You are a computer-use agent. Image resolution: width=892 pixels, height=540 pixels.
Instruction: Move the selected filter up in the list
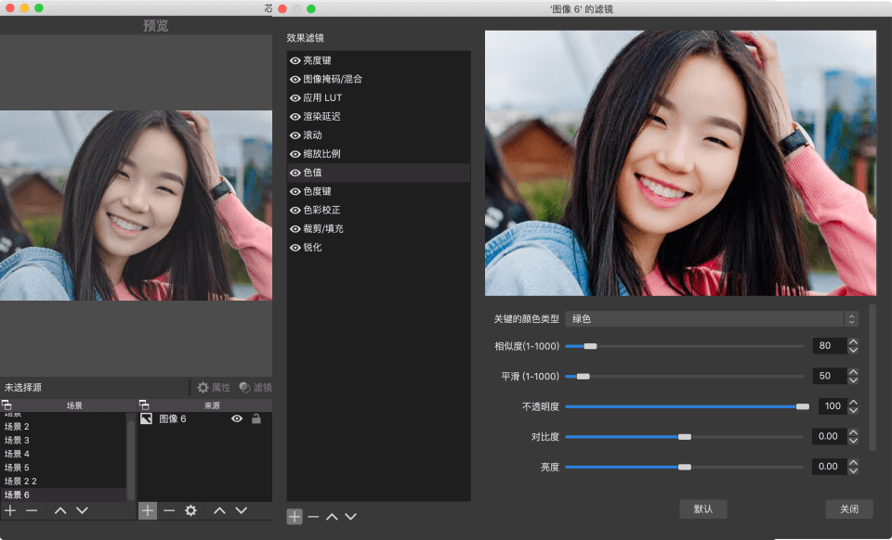point(332,517)
